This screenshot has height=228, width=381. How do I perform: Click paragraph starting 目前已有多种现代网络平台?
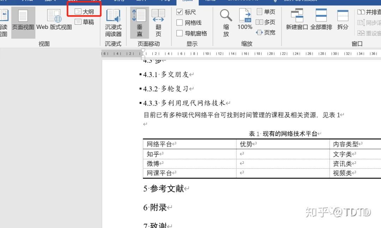pos(242,115)
